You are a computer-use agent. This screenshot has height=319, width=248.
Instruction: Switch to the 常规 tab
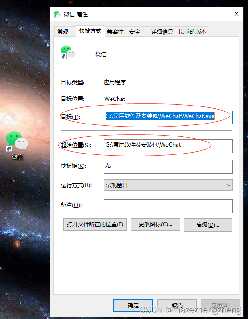[63, 31]
